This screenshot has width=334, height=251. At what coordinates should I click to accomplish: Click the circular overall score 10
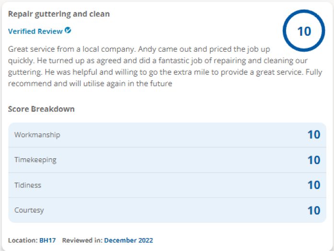304,31
